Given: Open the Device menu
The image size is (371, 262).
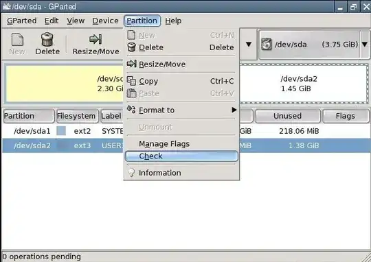Looking at the screenshot, I should tap(105, 21).
